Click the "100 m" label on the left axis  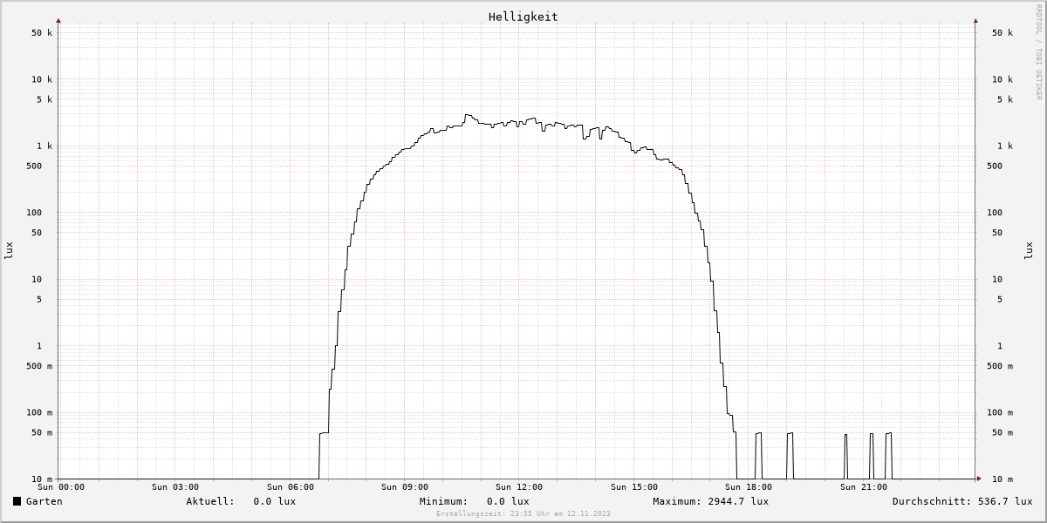(x=39, y=413)
